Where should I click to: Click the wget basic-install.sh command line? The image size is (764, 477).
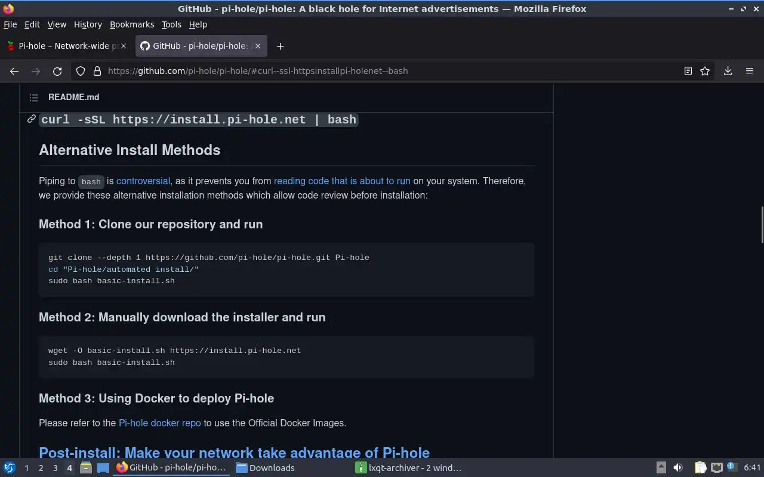175,351
